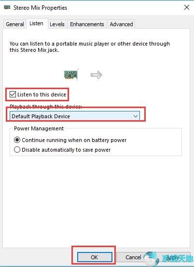Click the Power Management group label
The image size is (194, 267).
point(39,128)
